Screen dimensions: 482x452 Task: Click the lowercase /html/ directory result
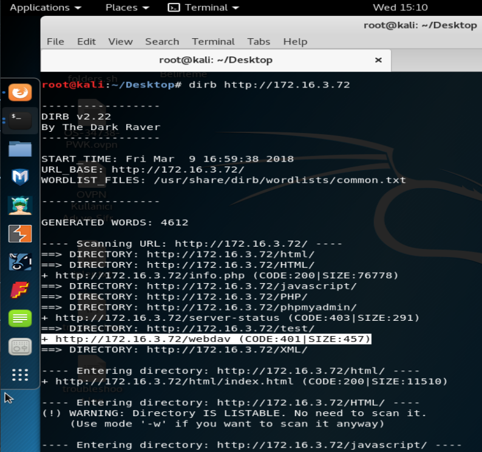tap(178, 254)
